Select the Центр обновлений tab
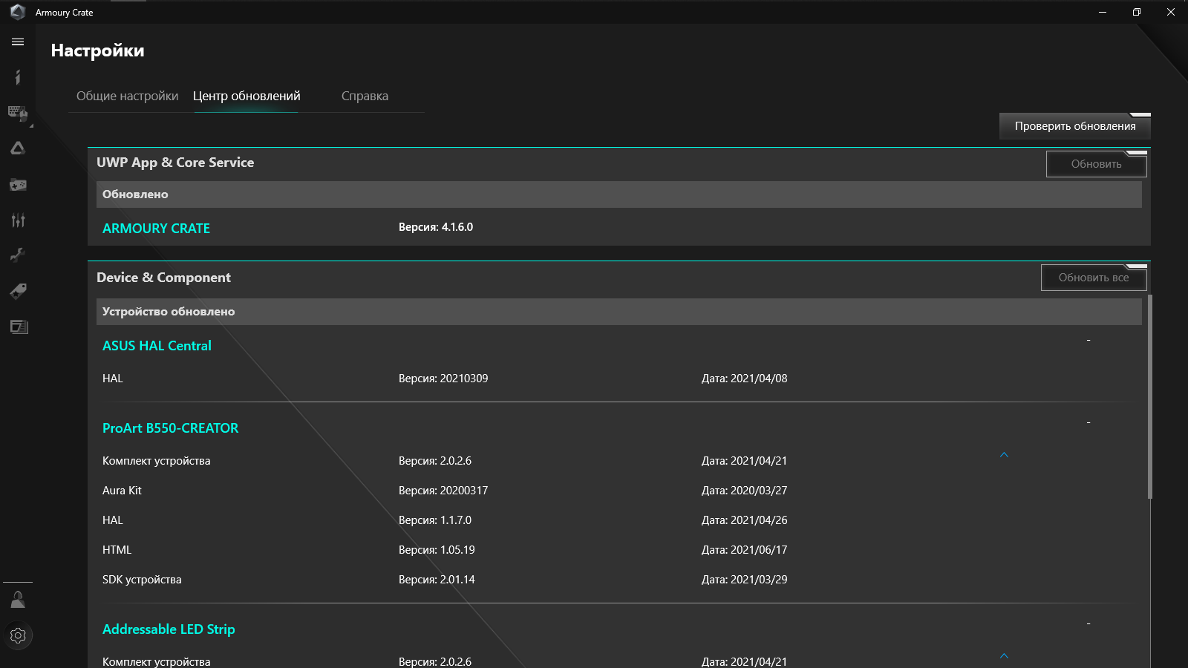 [x=247, y=96]
